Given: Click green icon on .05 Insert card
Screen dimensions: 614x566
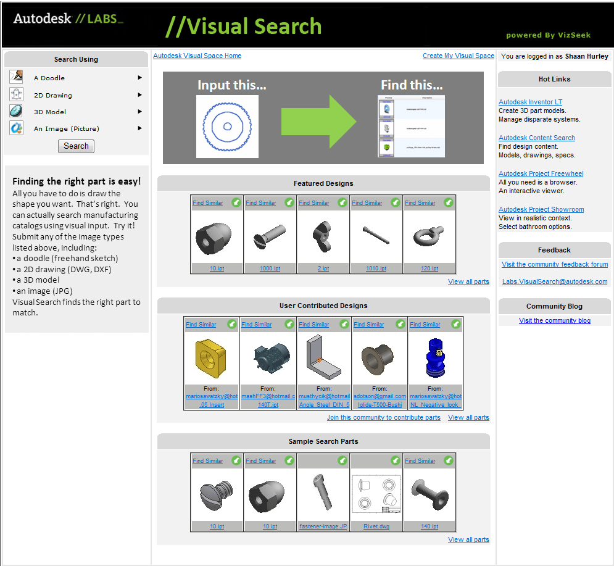Looking at the screenshot, I should point(232,324).
